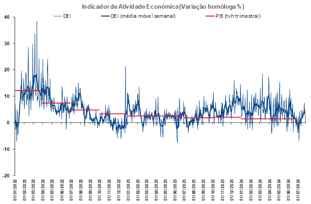Select the DEI legend entry
This screenshot has height=204, width=311.
67,16
